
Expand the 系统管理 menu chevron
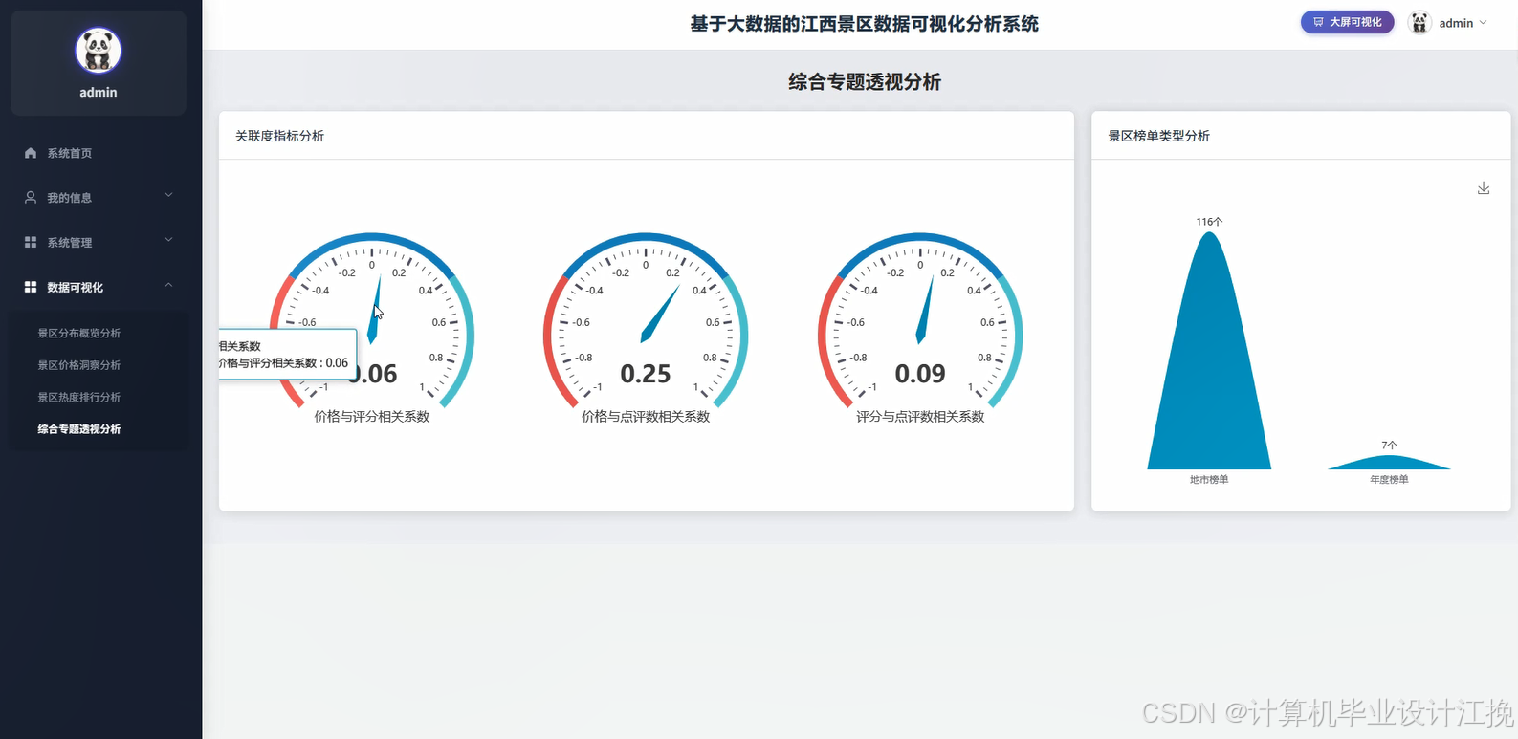169,241
